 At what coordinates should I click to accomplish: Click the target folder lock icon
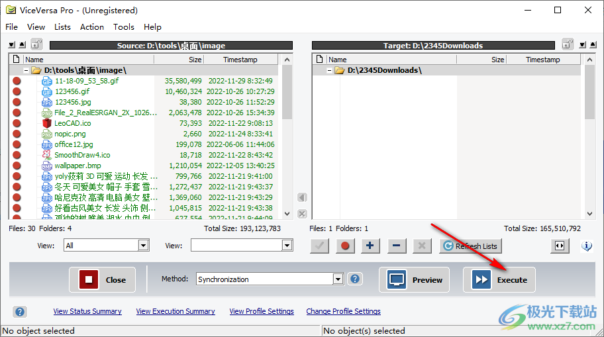tap(568, 44)
